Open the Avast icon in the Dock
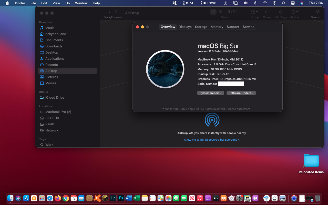The image size is (328, 205). tap(97, 198)
